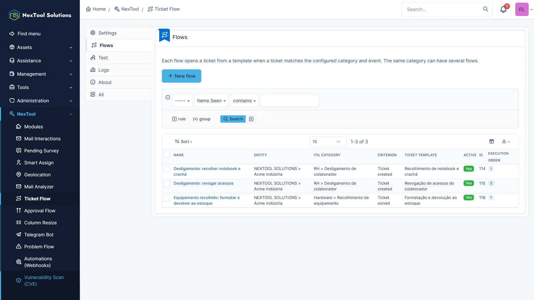Collapse the search criteria minus icon

[x=168, y=97]
